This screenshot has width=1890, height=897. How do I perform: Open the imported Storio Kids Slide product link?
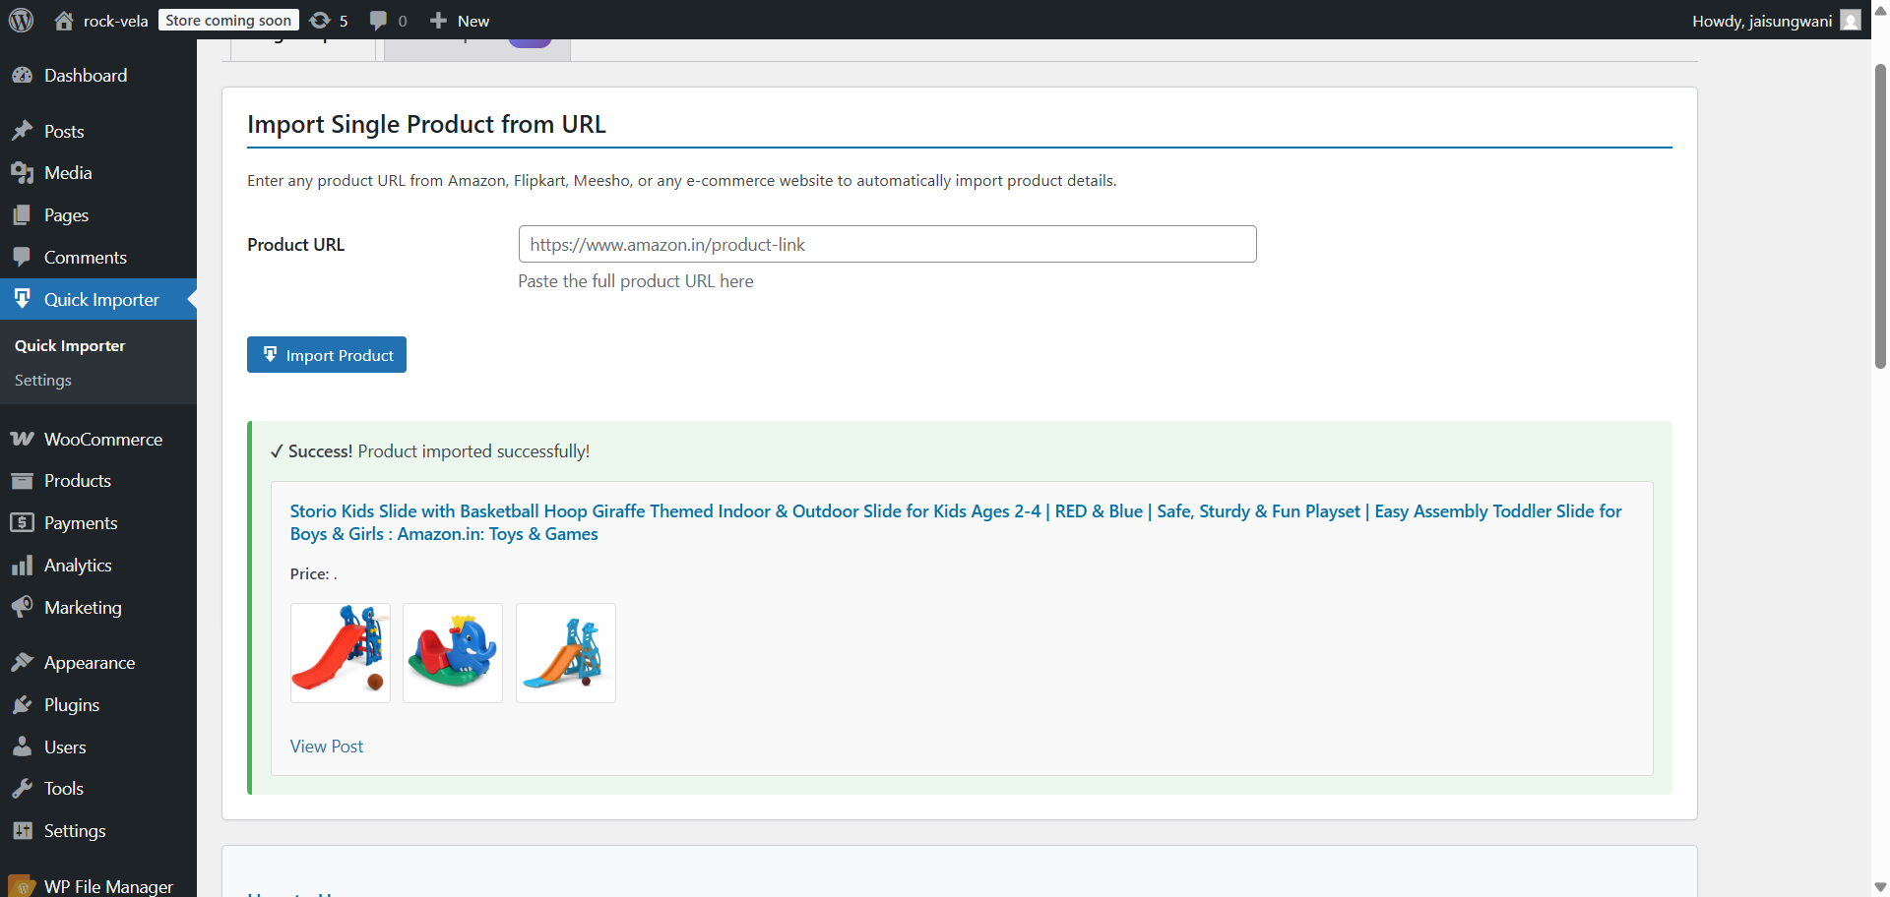point(956,522)
